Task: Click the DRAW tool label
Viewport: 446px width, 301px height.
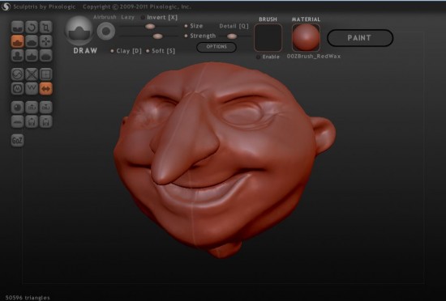Action: pos(85,51)
